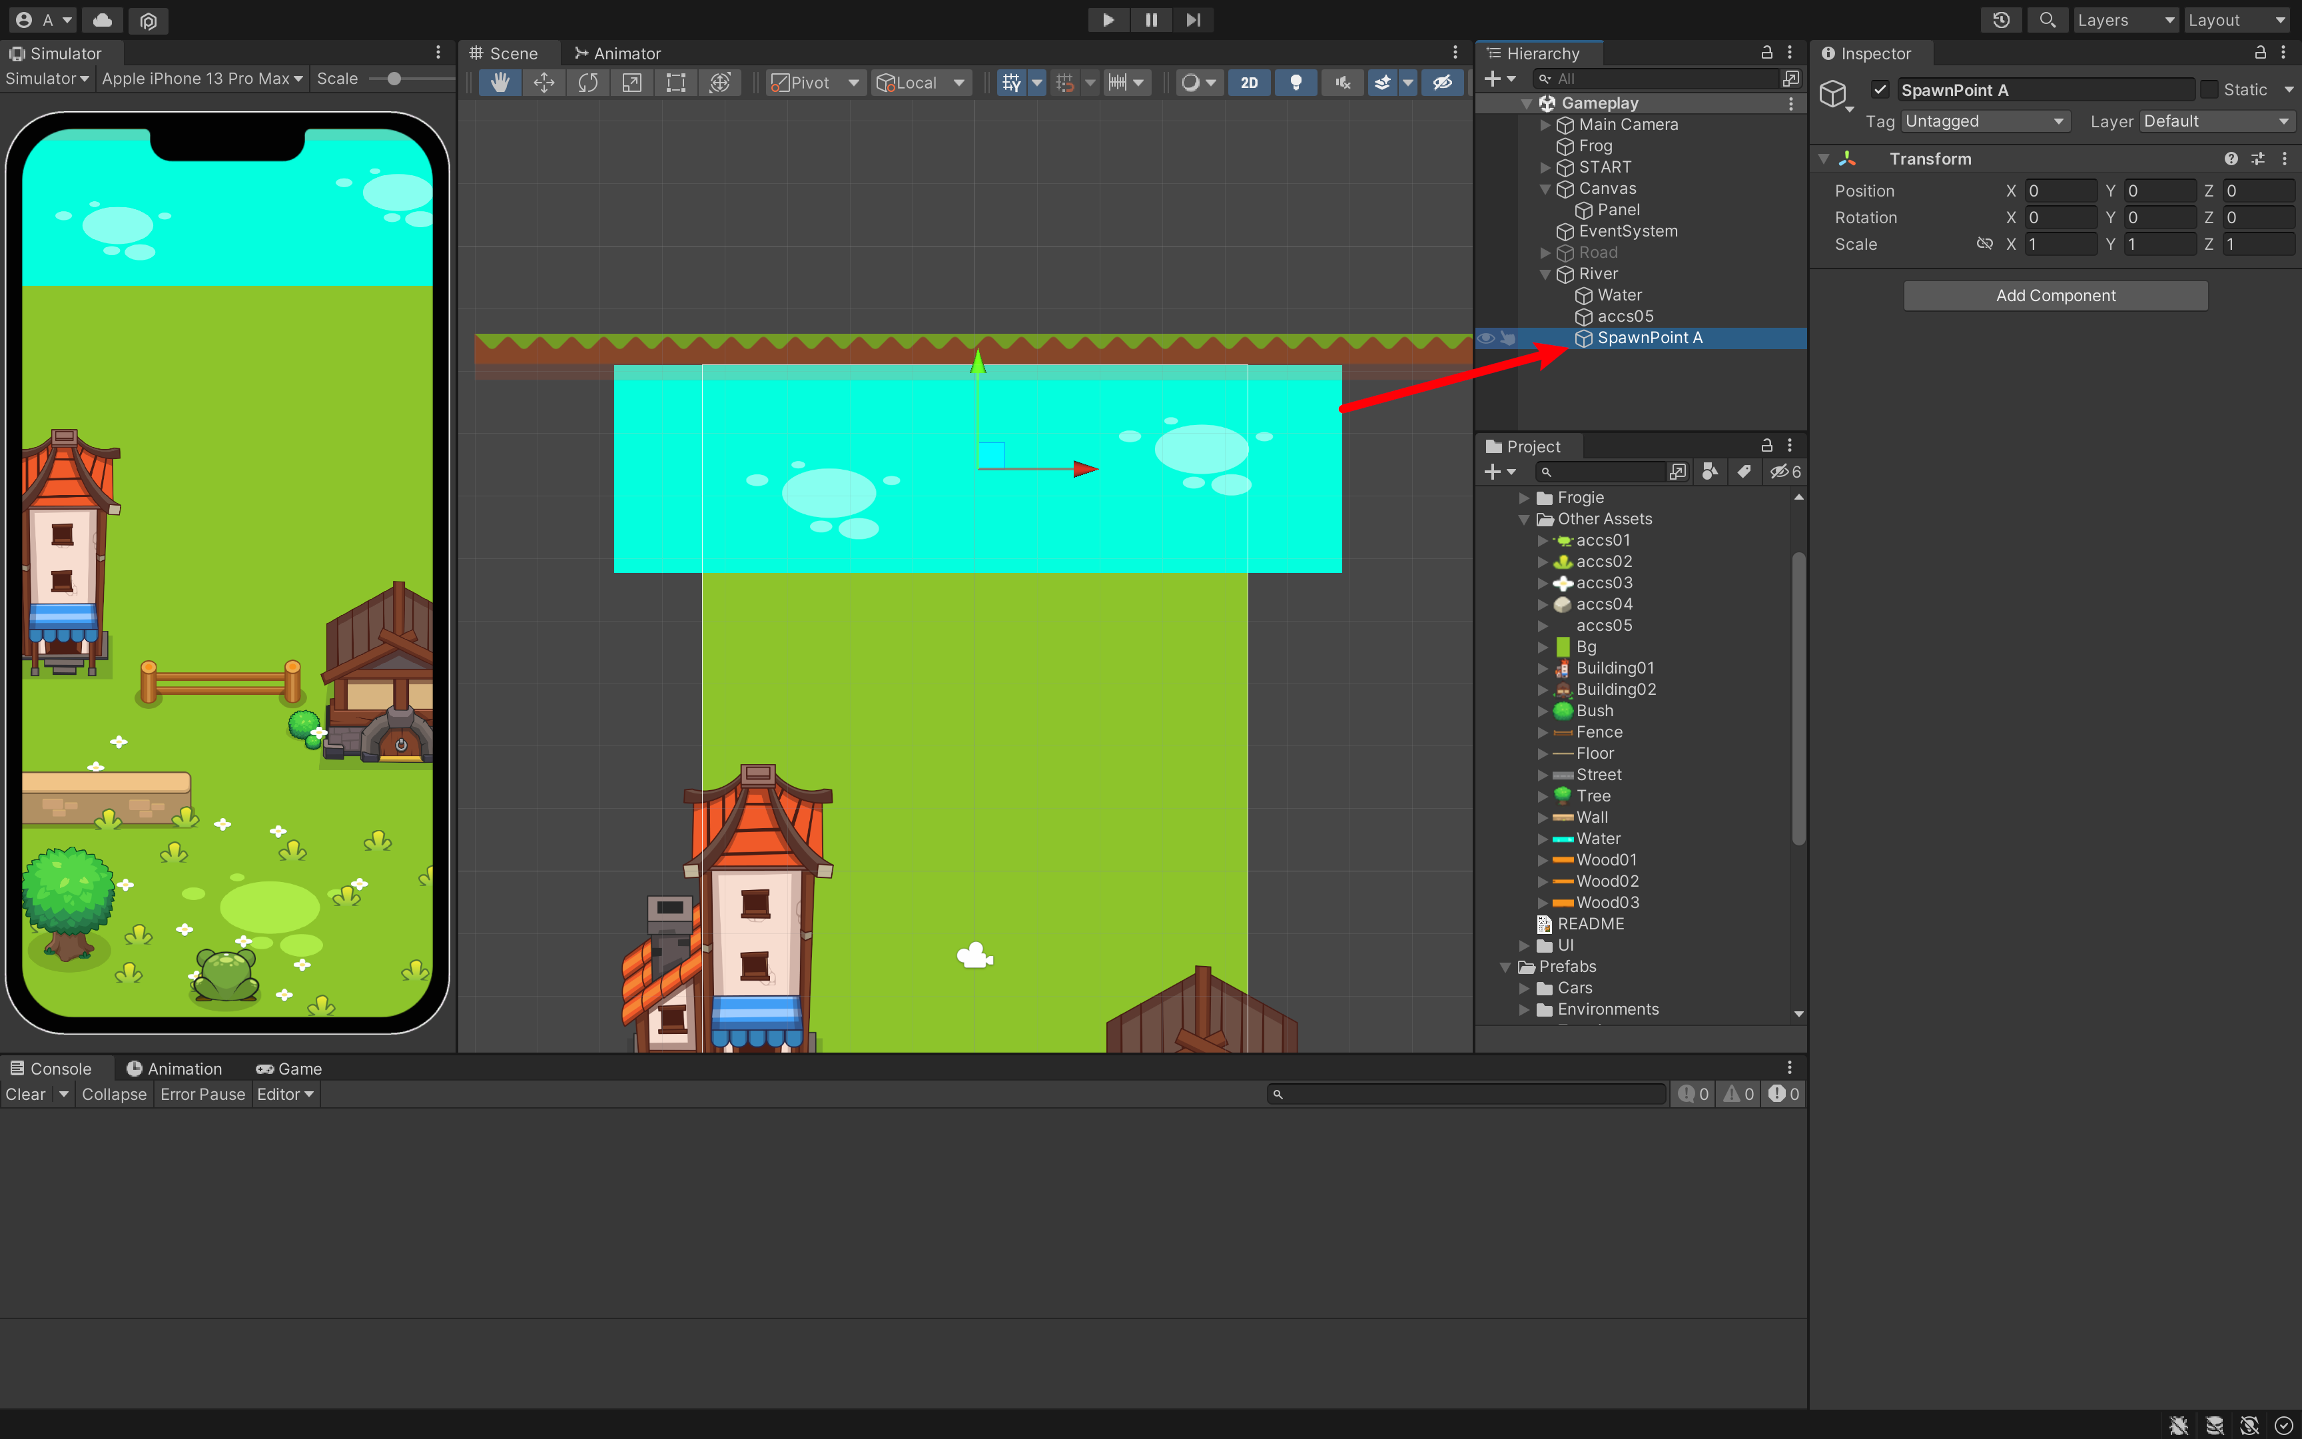Image resolution: width=2302 pixels, height=1439 pixels.
Task: Click the Auto Generate Lighting status icon
Action: [2249, 1425]
